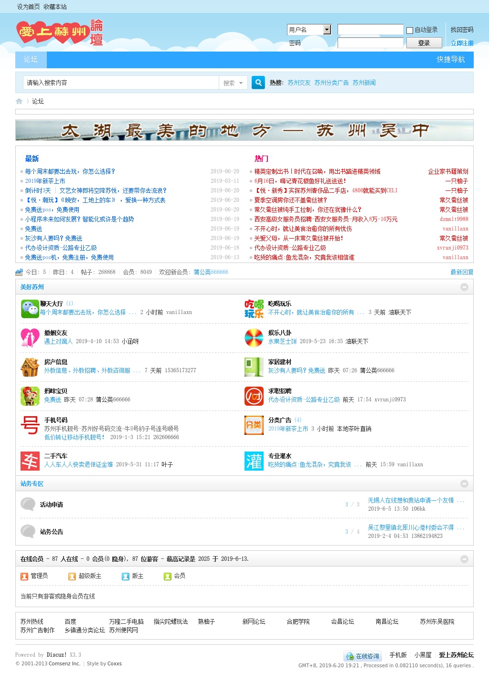Open the 二手汽车 red 车 icon
Image resolution: width=489 pixels, height=694 pixels.
tap(30, 461)
